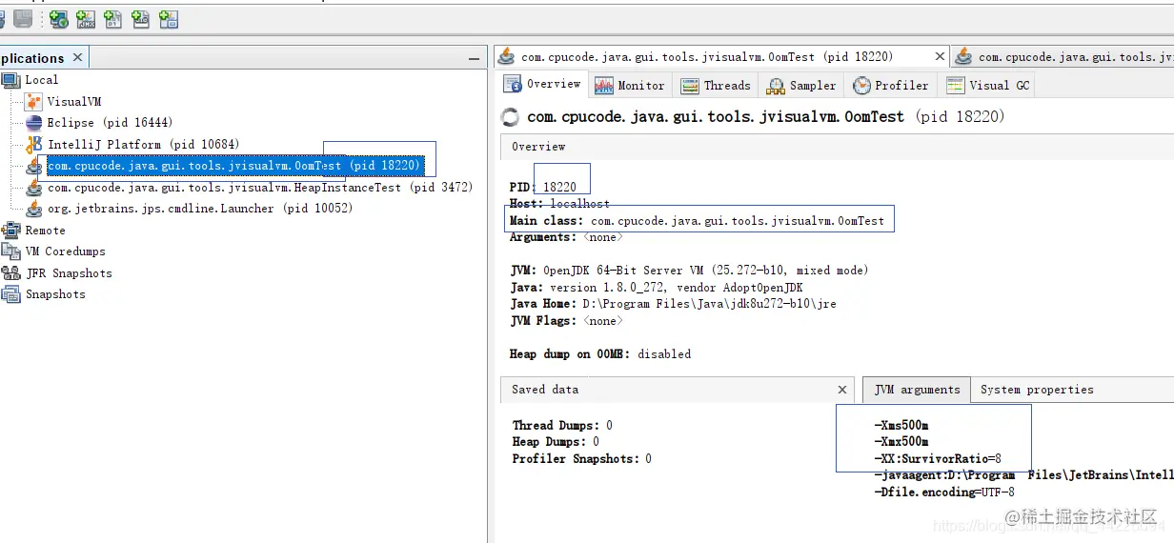Image resolution: width=1174 pixels, height=543 pixels.
Task: Click the Java icon on the OomTest document tab
Action: click(507, 57)
